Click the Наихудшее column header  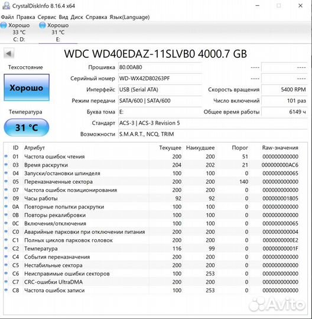pyautogui.click(x=200, y=148)
